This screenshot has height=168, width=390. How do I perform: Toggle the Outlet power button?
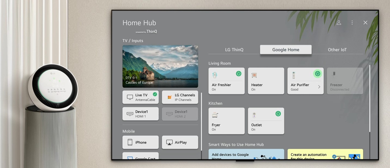pyautogui.click(x=278, y=114)
